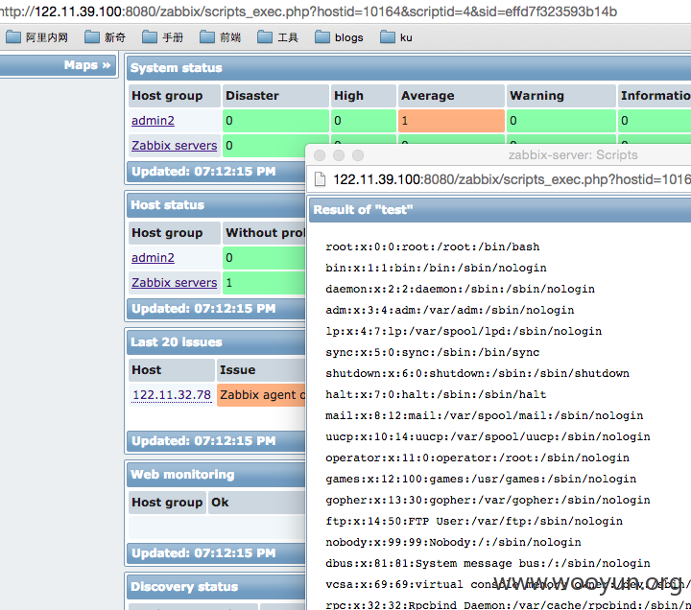Click the Zabbix agent issue cell
This screenshot has height=610, width=691.
tap(261, 394)
